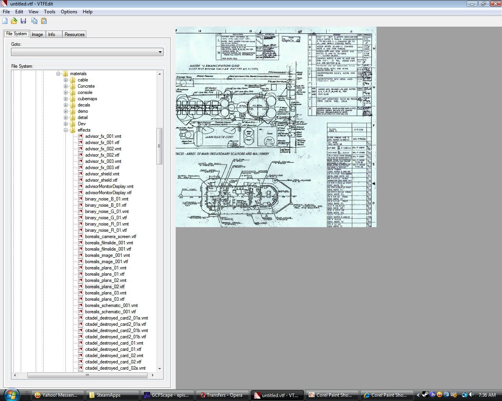
Task: Click the Copy toolbar icon
Action: 35,21
